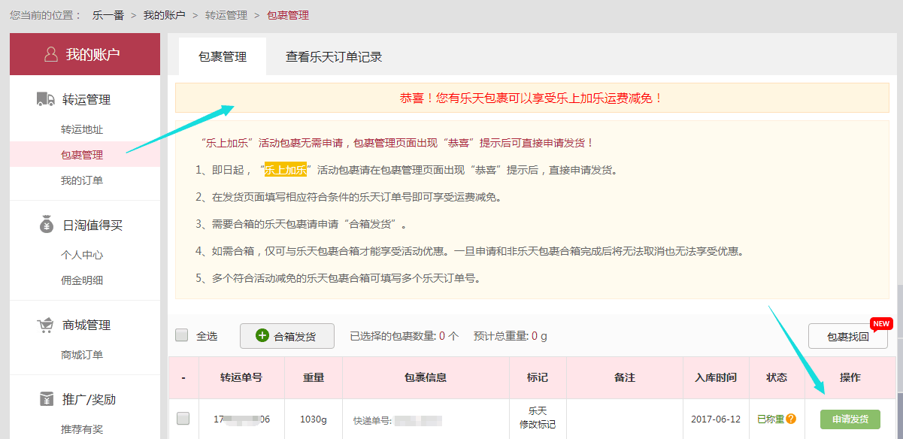Click the 合箱发货 button
The width and height of the screenshot is (903, 439).
coord(287,336)
